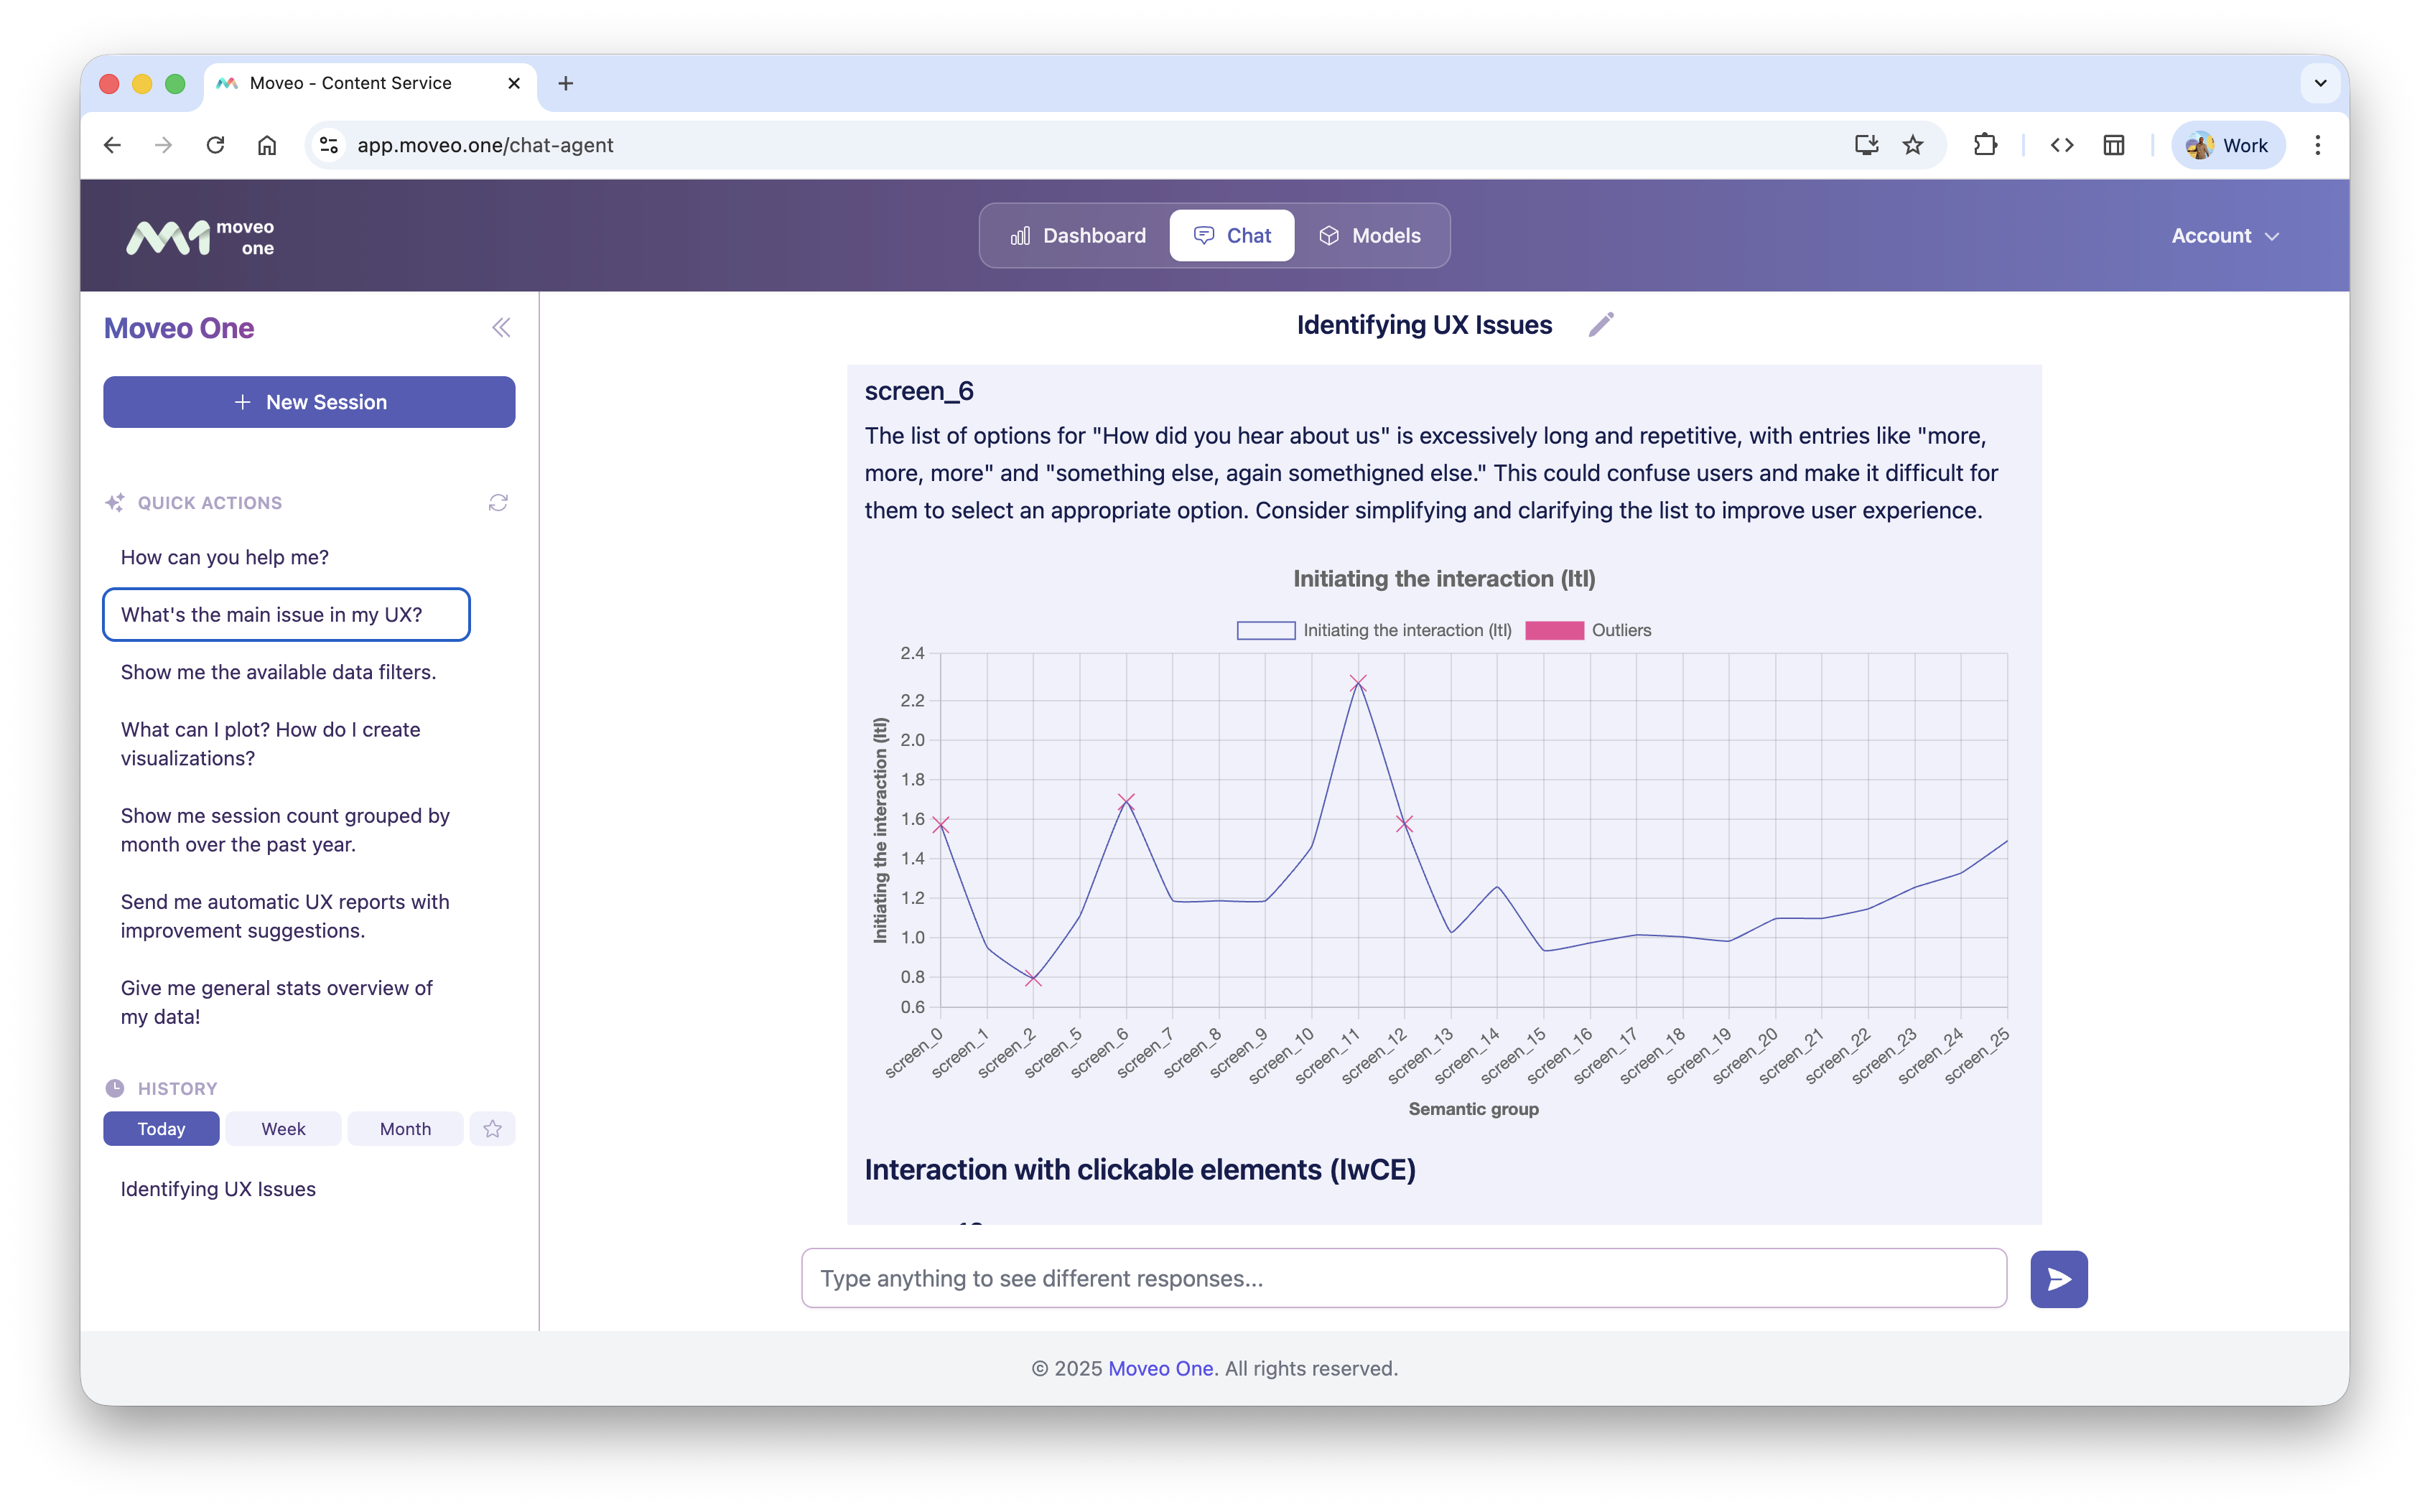Open browser extensions icon
The height and width of the screenshot is (1512, 2430).
point(1986,145)
